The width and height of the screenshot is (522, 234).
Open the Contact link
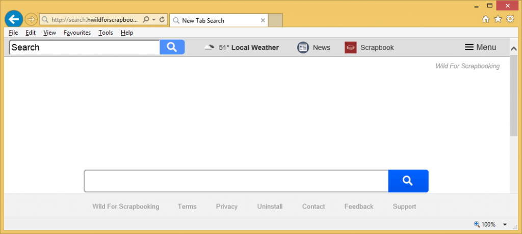(x=314, y=207)
